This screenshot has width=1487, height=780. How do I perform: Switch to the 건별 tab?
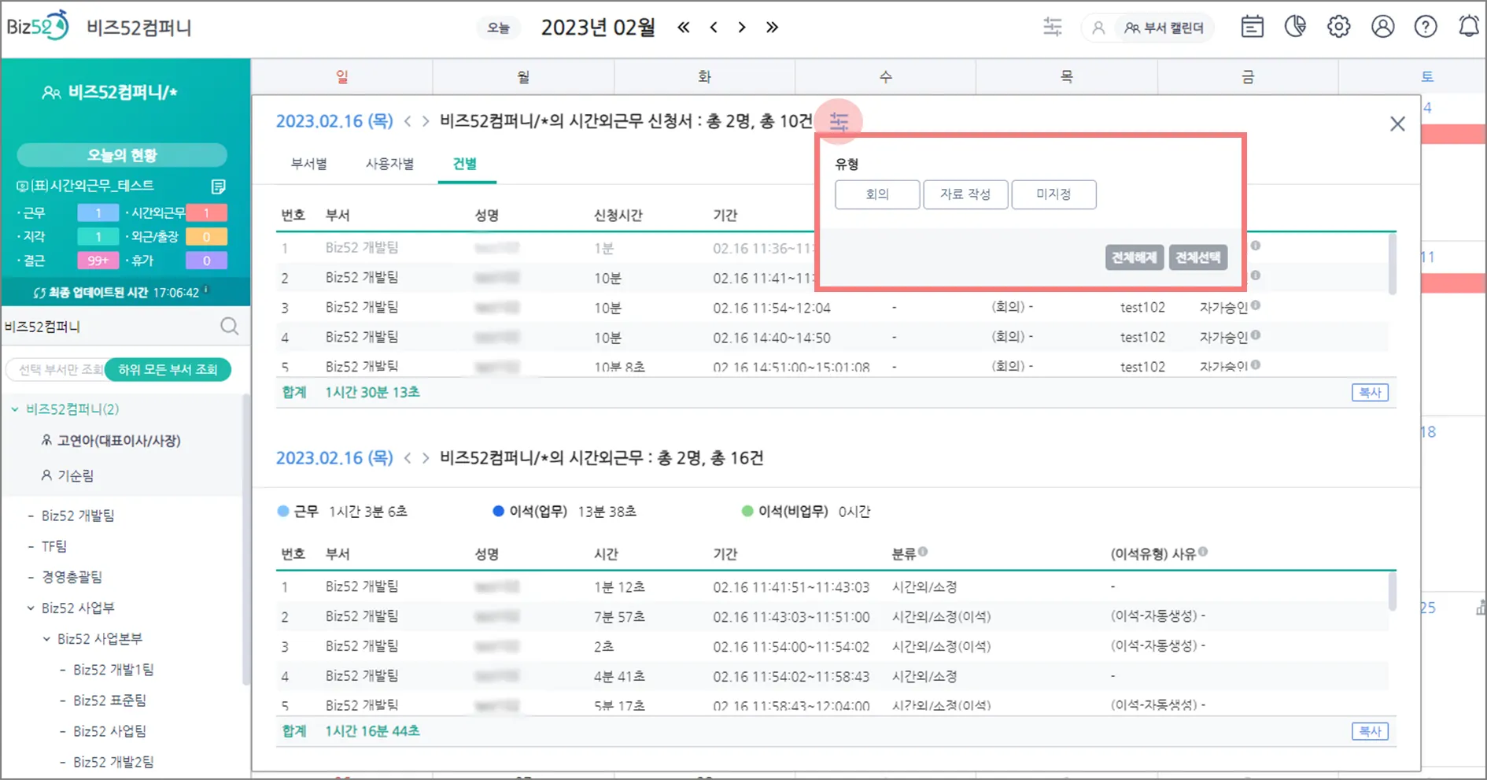point(465,164)
